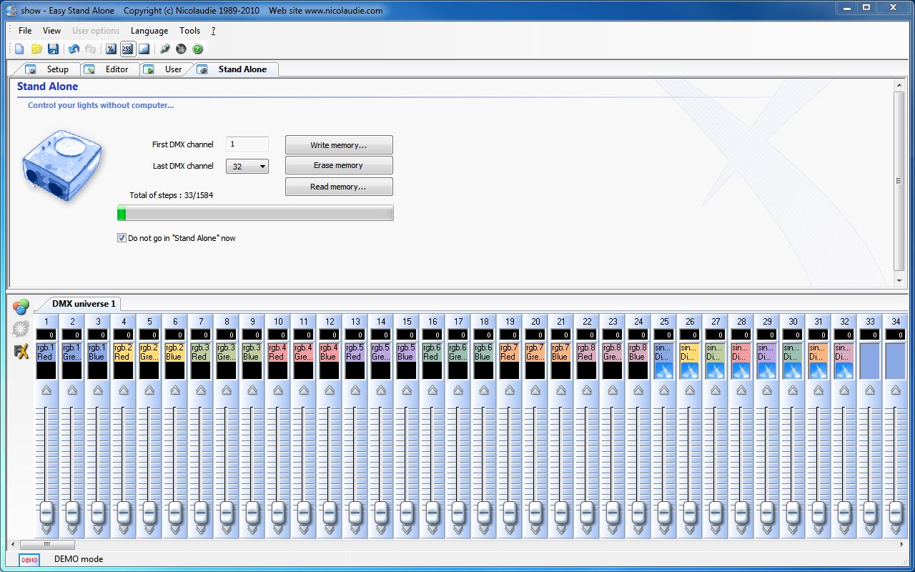Click the channel 1 fader handle
The width and height of the screenshot is (915, 572).
point(46,513)
